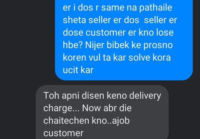Select the word "chaitechen" in received message

[66, 121]
